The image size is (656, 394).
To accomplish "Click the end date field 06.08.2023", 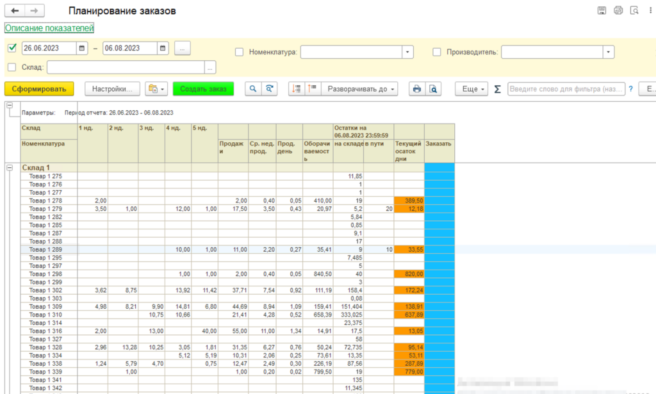I will [x=130, y=48].
